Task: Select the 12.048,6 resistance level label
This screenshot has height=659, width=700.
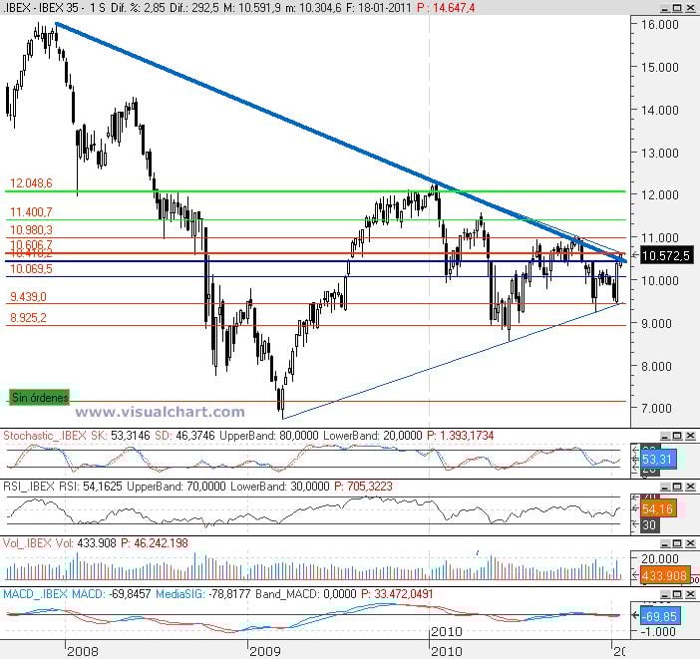Action: point(31,182)
